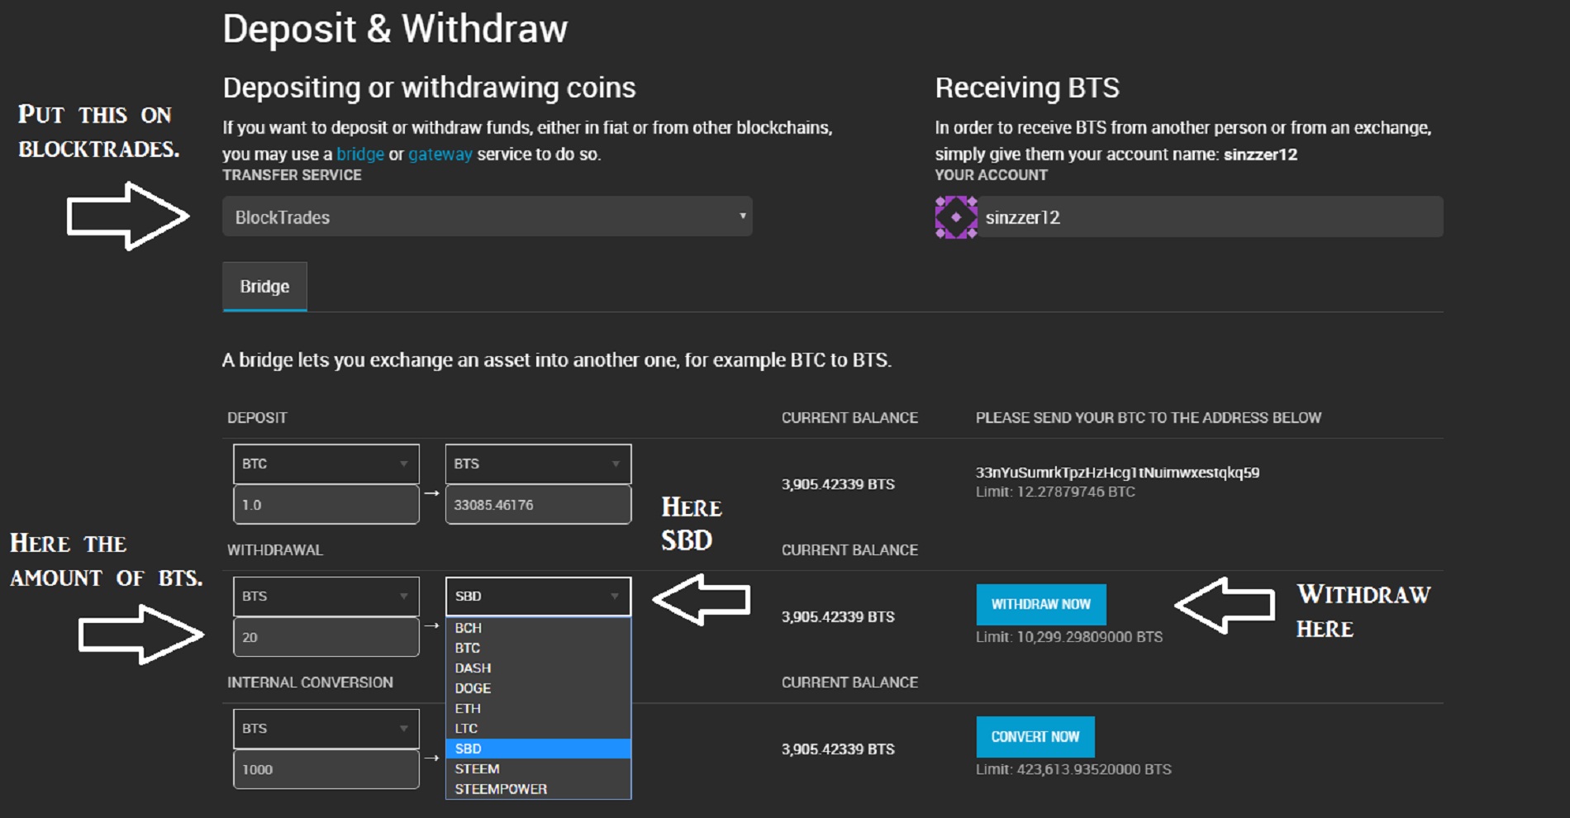Click conversion row balance 3,905.42339 BTS
Image resolution: width=1570 pixels, height=818 pixels.
click(x=838, y=749)
